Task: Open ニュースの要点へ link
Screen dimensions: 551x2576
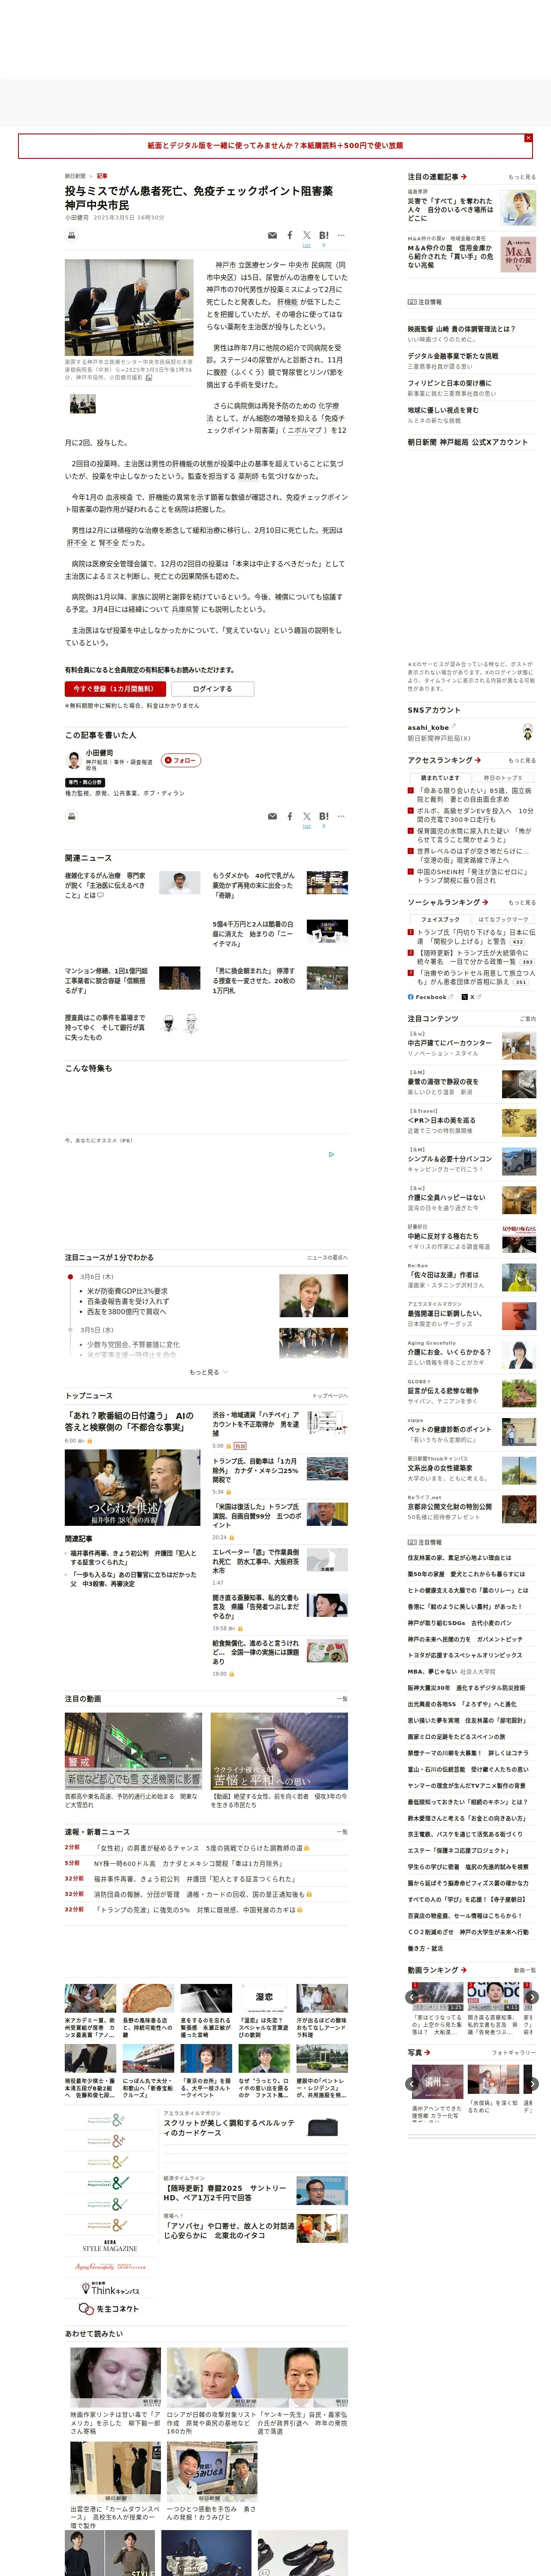Action: tap(327, 1258)
